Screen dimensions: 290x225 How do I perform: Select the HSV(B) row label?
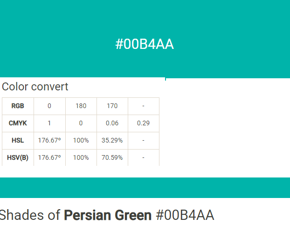18,157
